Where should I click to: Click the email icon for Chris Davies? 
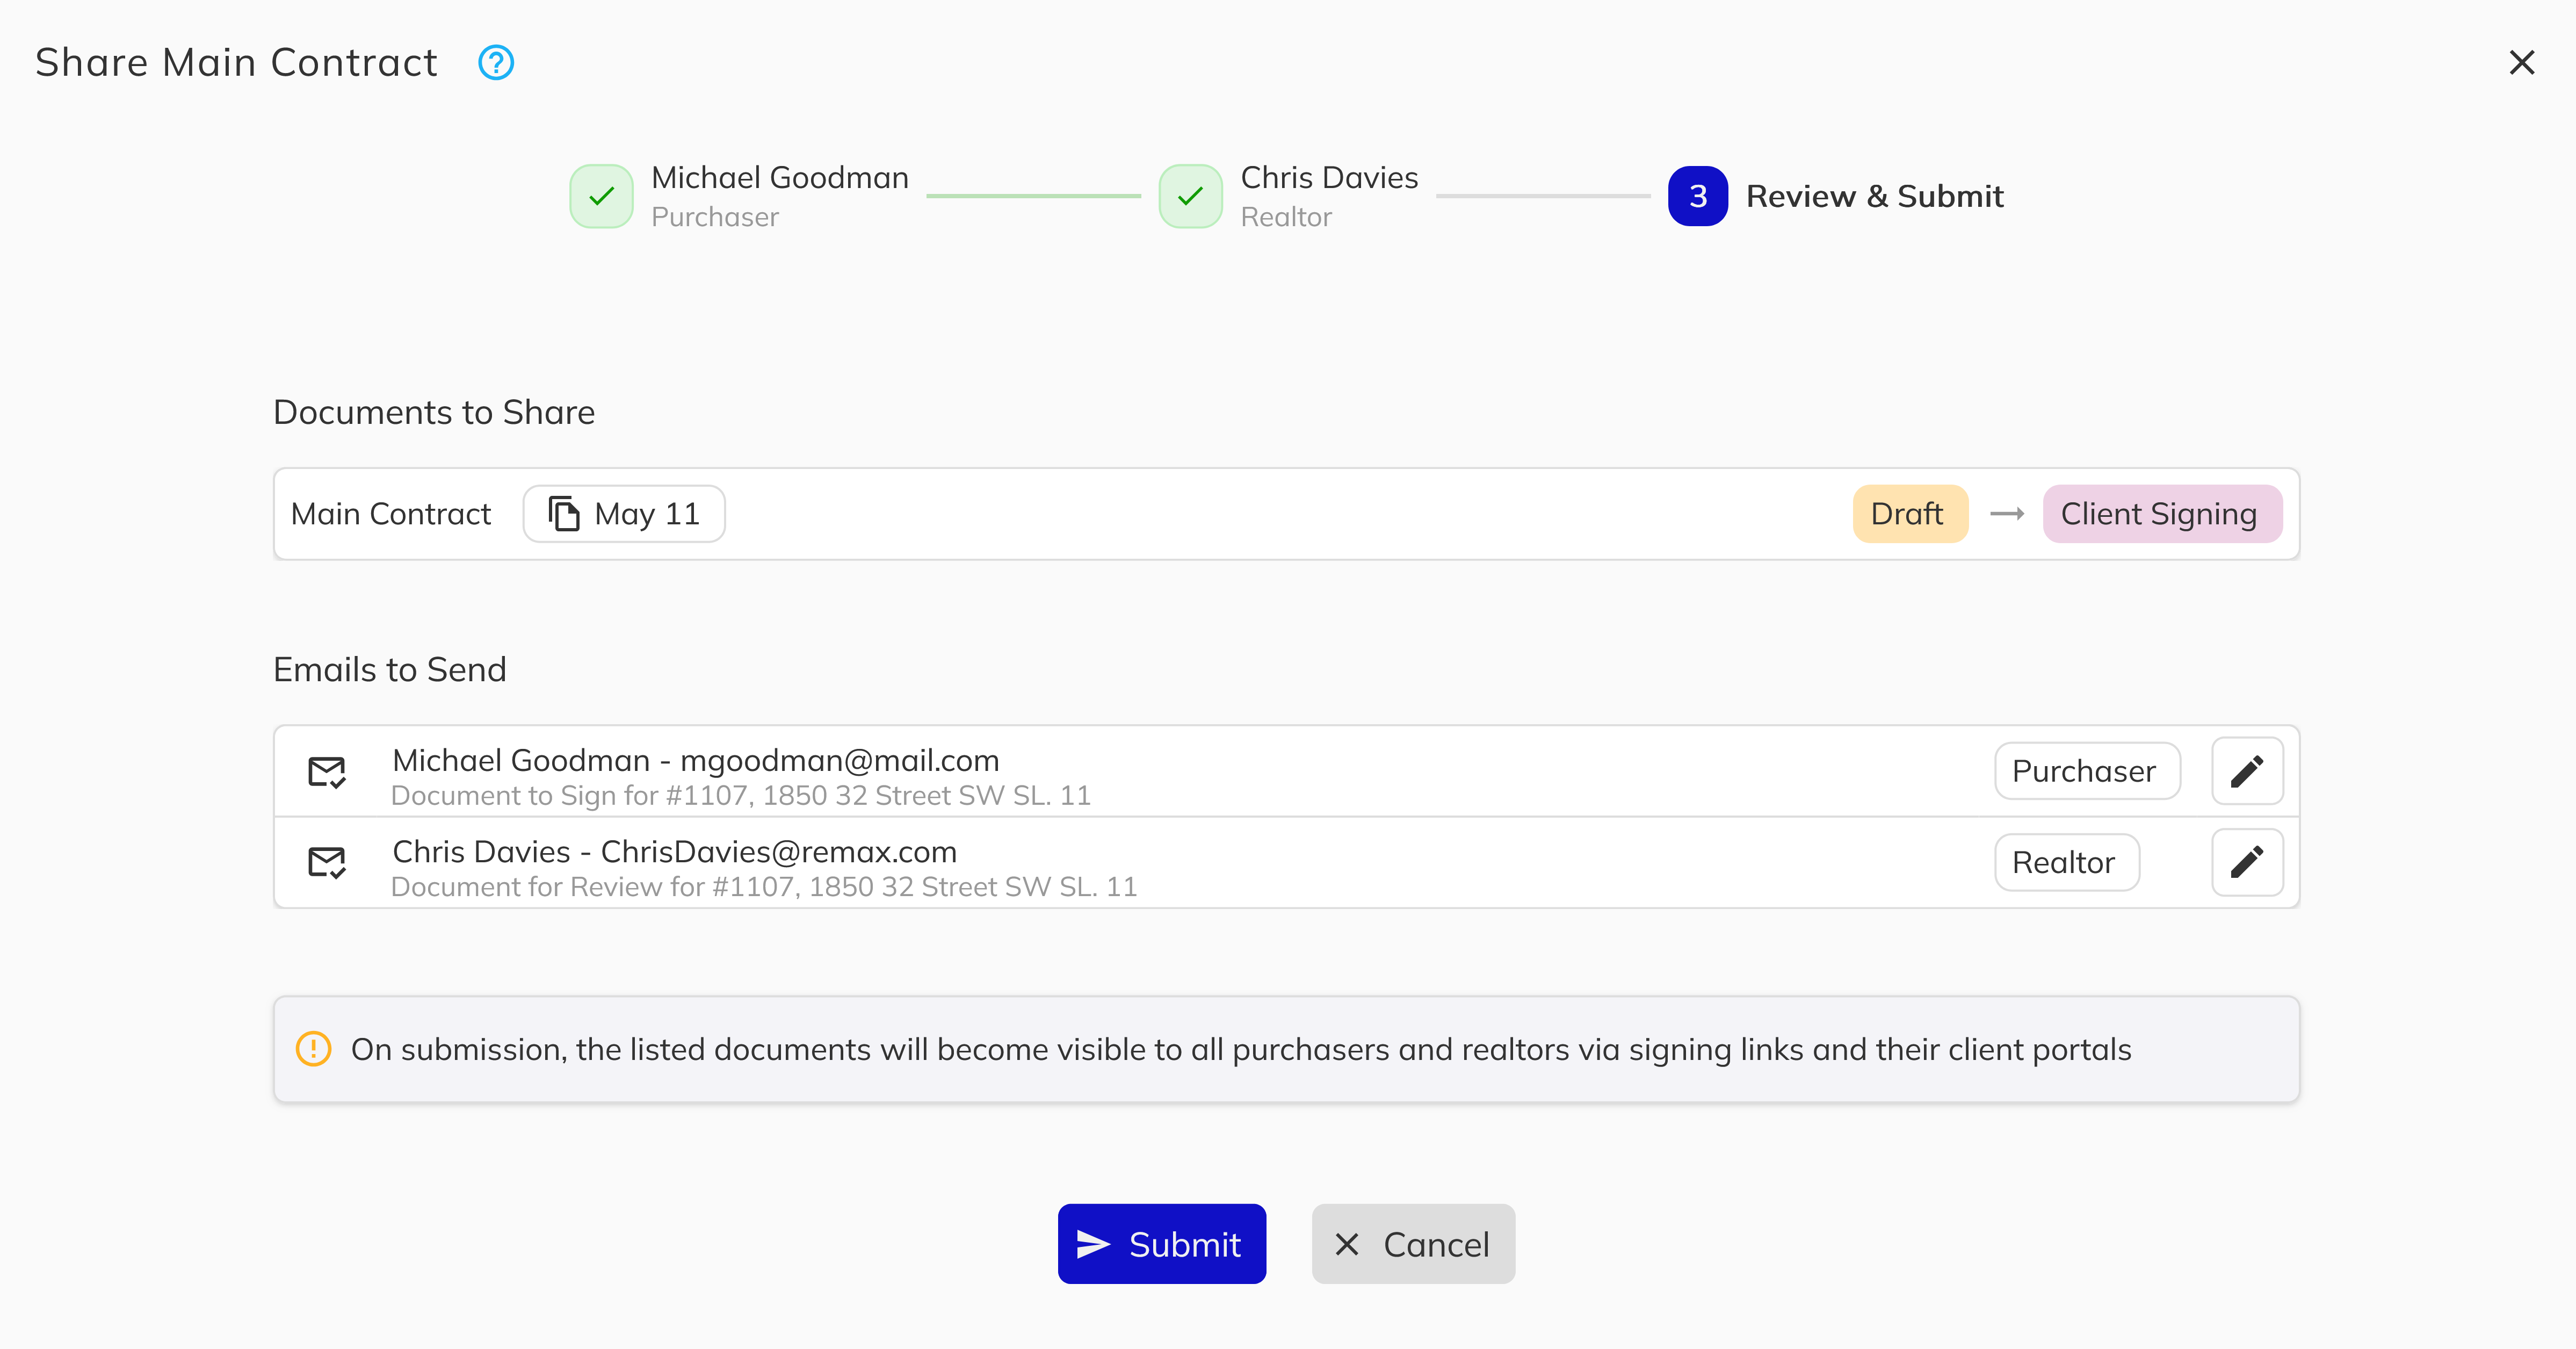(x=327, y=863)
